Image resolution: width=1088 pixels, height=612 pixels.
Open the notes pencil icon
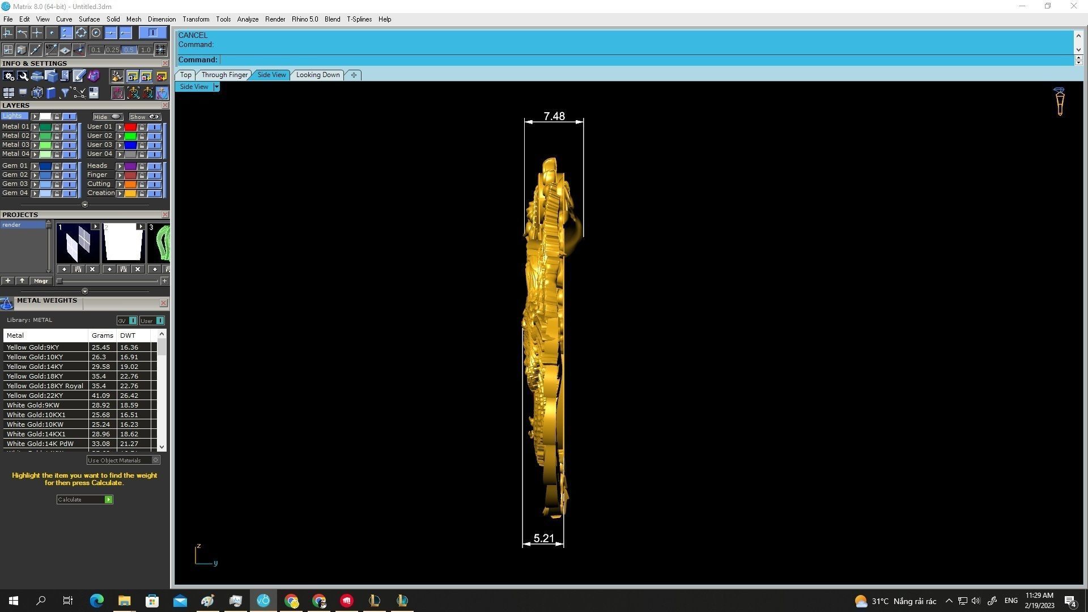pyautogui.click(x=79, y=76)
